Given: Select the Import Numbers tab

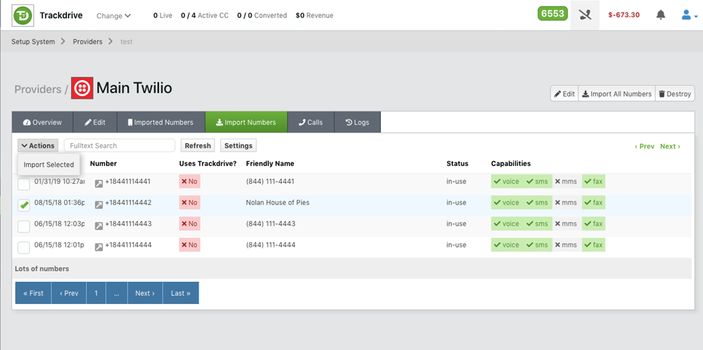Looking at the screenshot, I should (246, 123).
